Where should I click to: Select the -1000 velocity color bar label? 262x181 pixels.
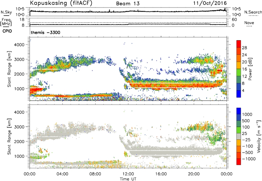(x=249, y=159)
